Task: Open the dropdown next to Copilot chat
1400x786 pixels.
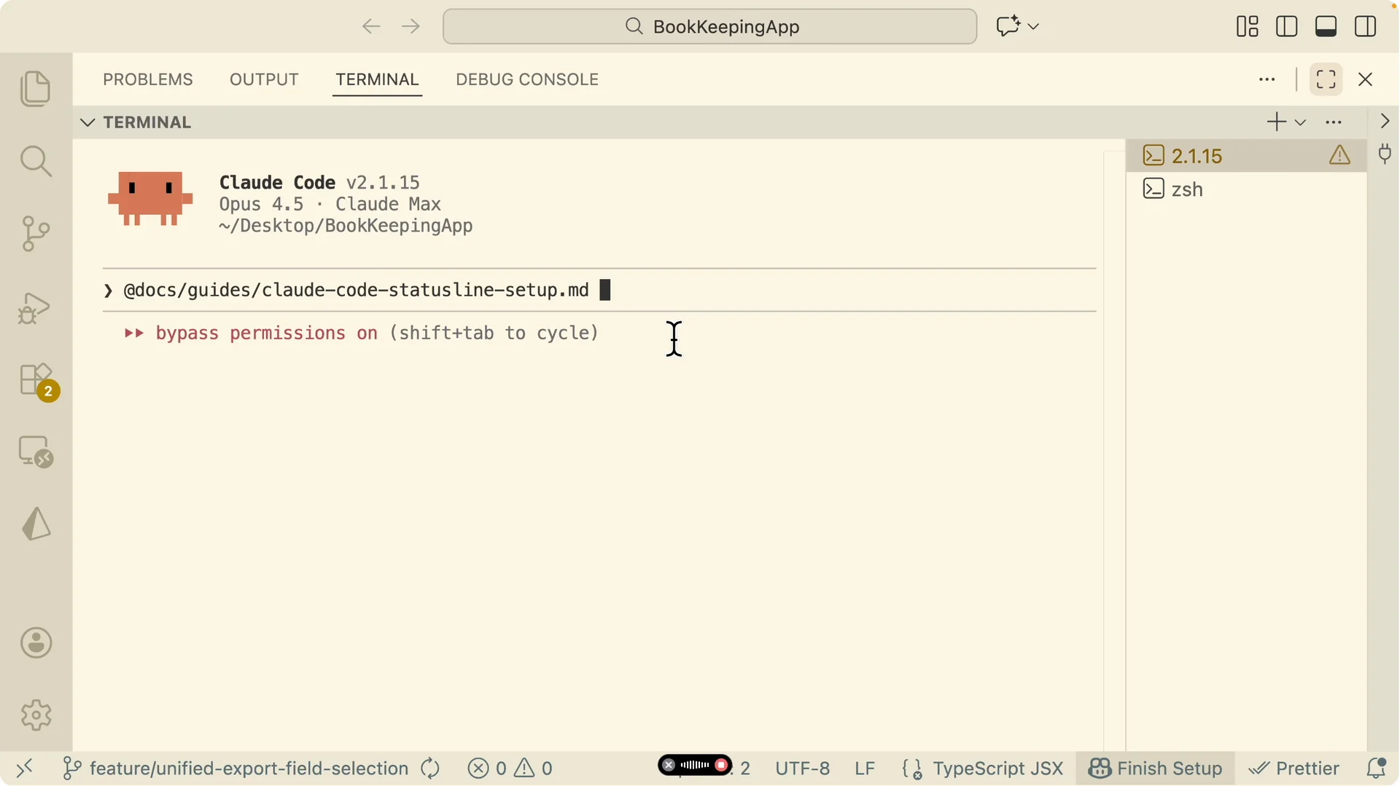Action: coord(1033,26)
